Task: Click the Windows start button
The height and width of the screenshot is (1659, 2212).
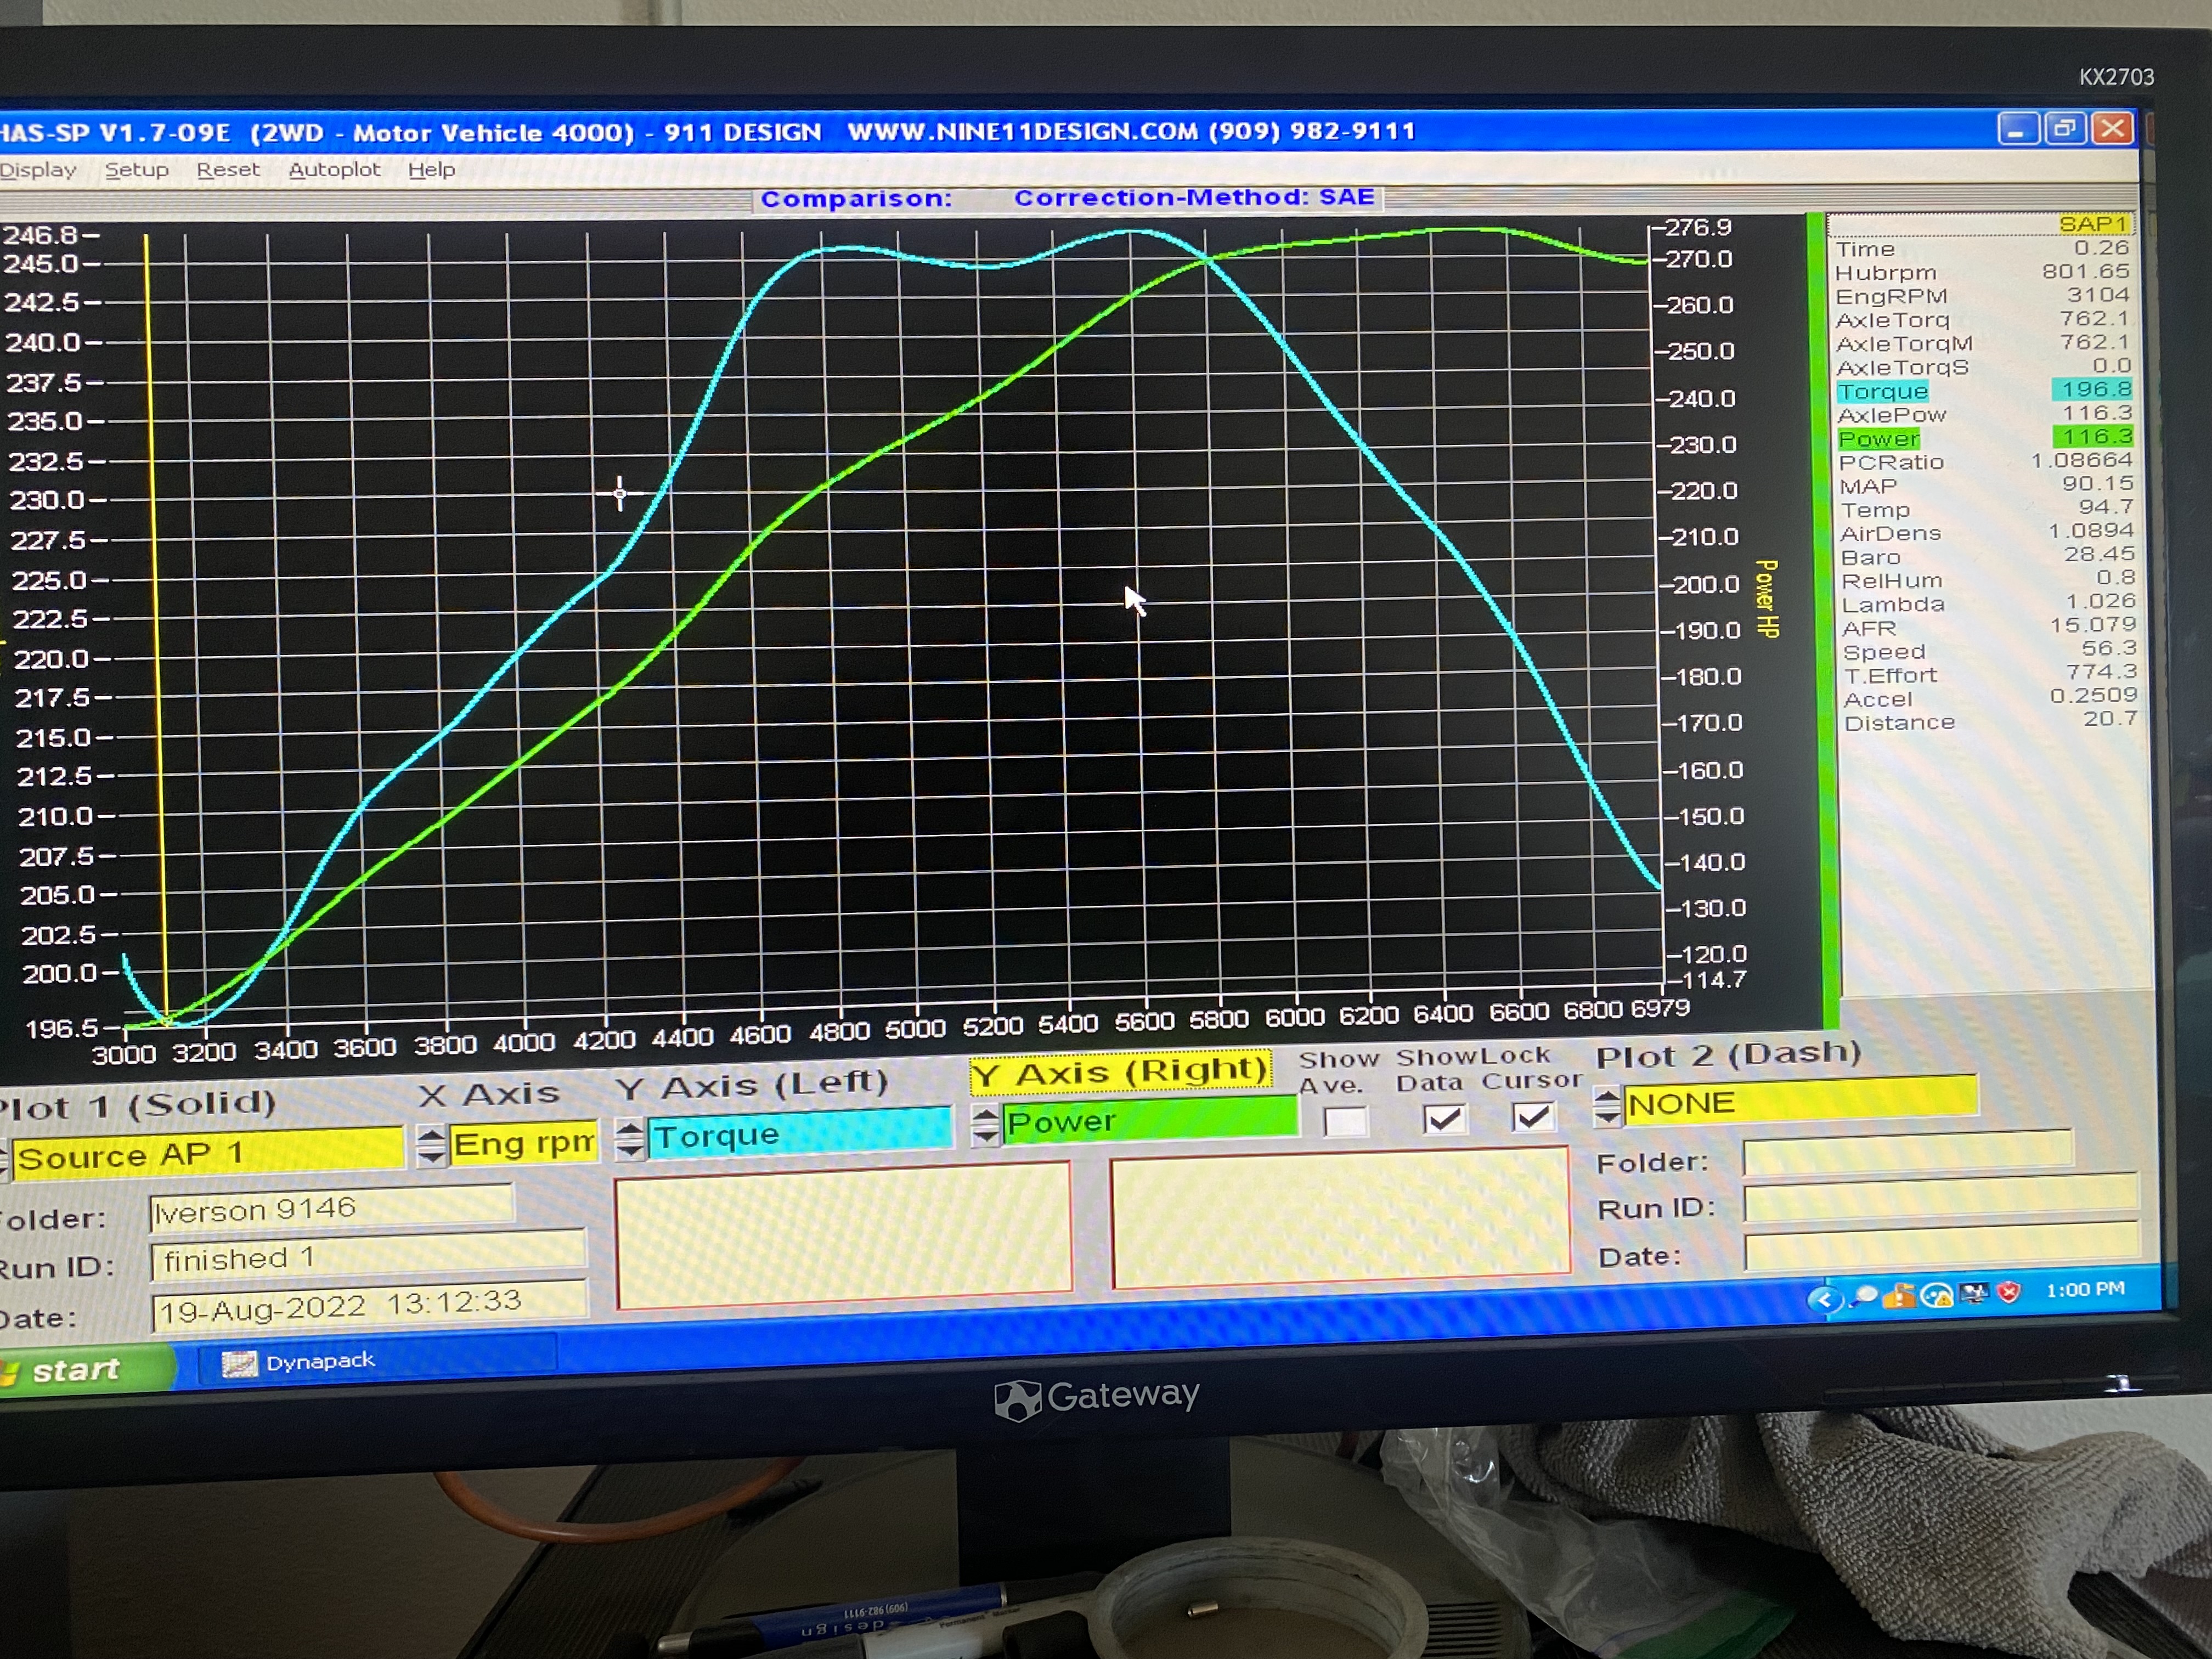Action: (75, 1370)
